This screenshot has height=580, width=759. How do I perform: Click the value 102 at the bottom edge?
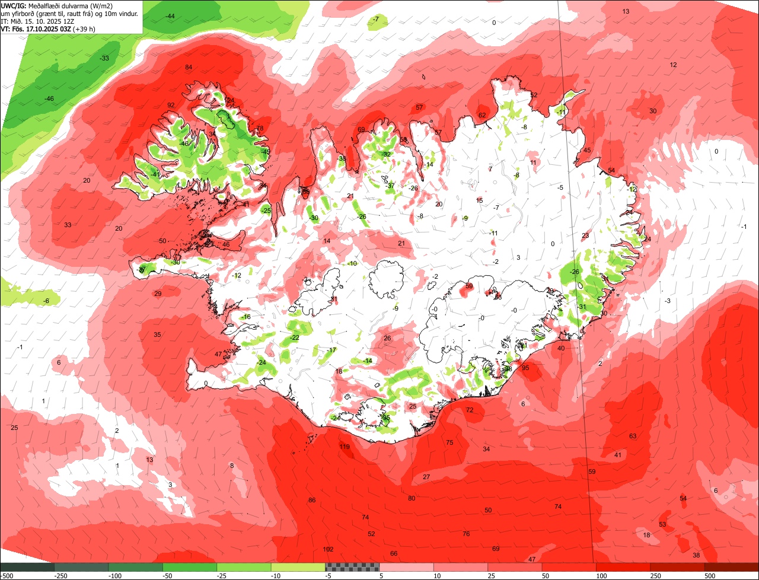(x=328, y=549)
